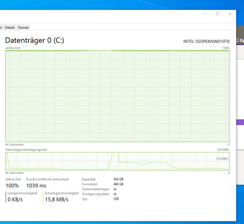Click the Kapazität 954 GB value

[118, 179]
